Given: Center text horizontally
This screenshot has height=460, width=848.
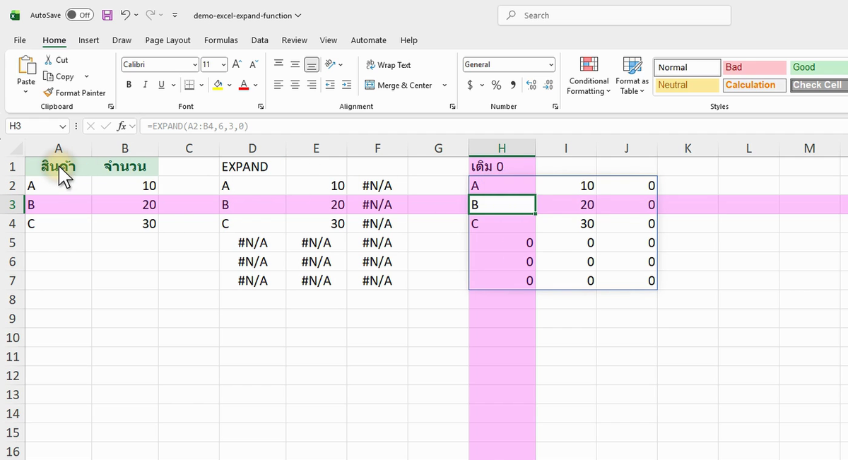Looking at the screenshot, I should 295,85.
